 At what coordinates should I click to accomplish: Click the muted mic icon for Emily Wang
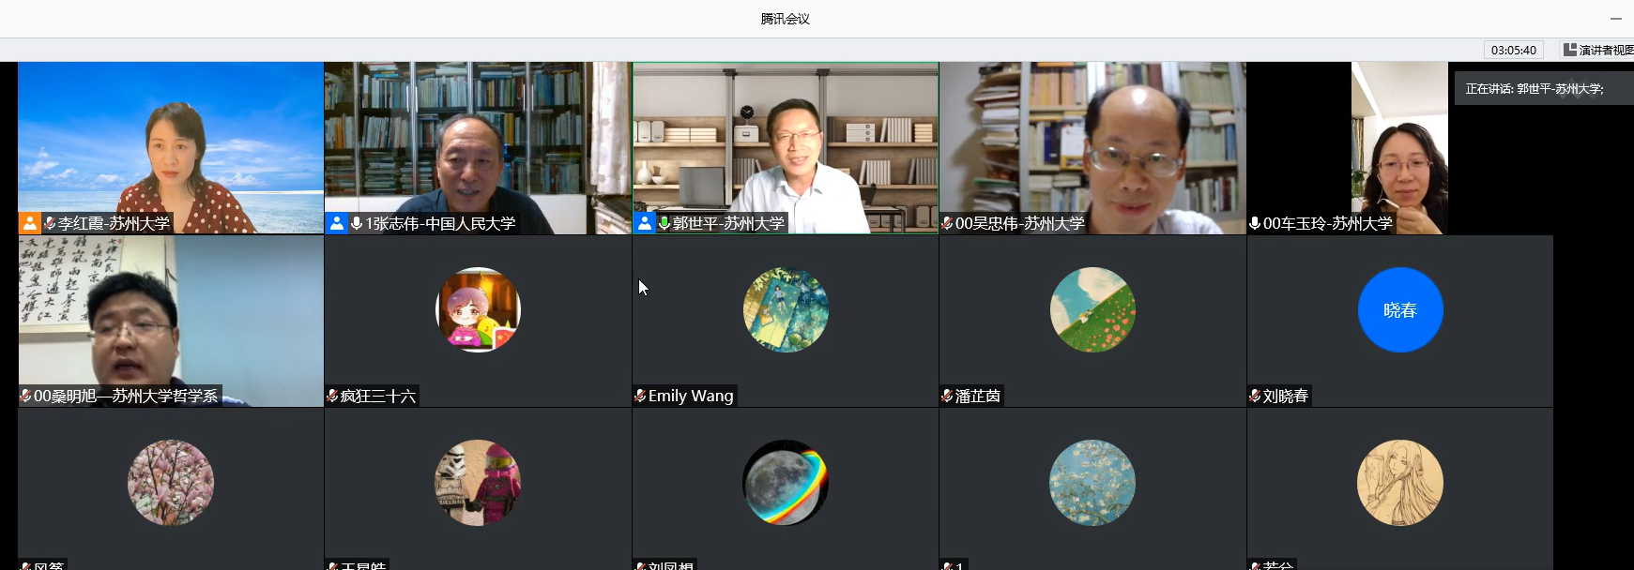640,397
